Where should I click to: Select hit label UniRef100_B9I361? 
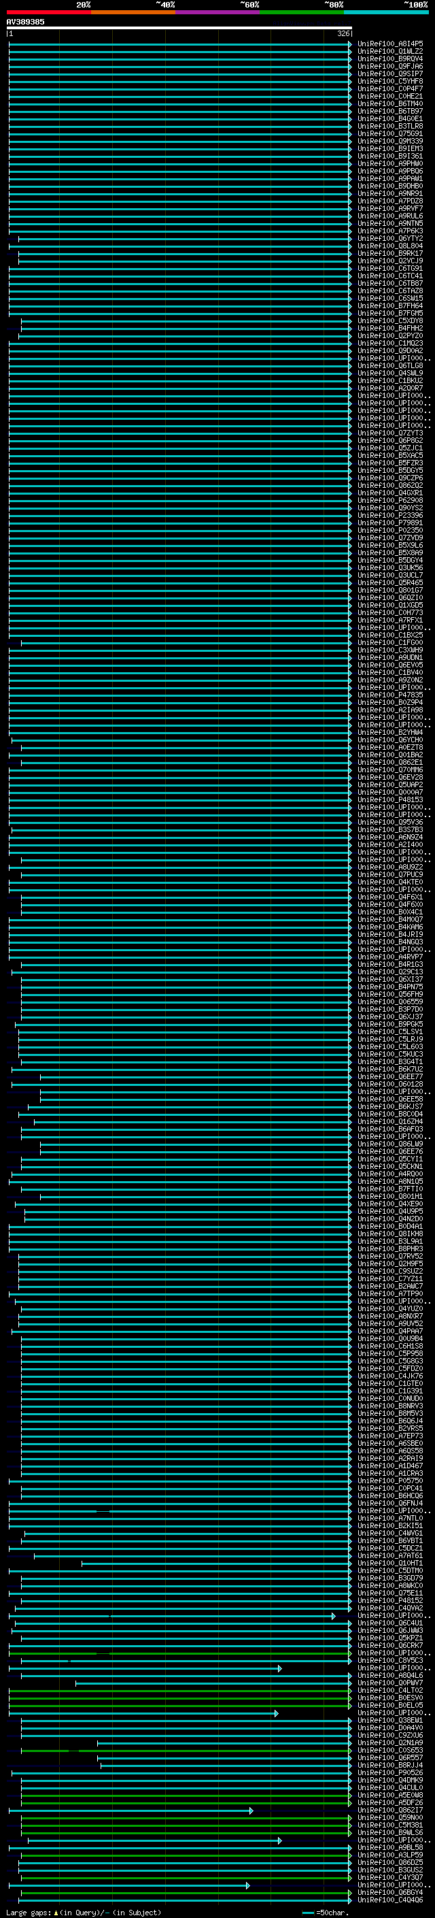[x=390, y=156]
